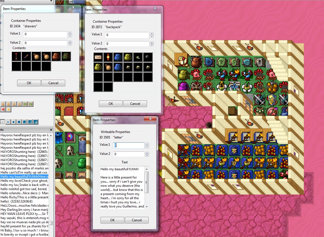Select result 'hey sazuki, this is entenish.msg'
This screenshot has width=324, height=237.
[24, 218]
